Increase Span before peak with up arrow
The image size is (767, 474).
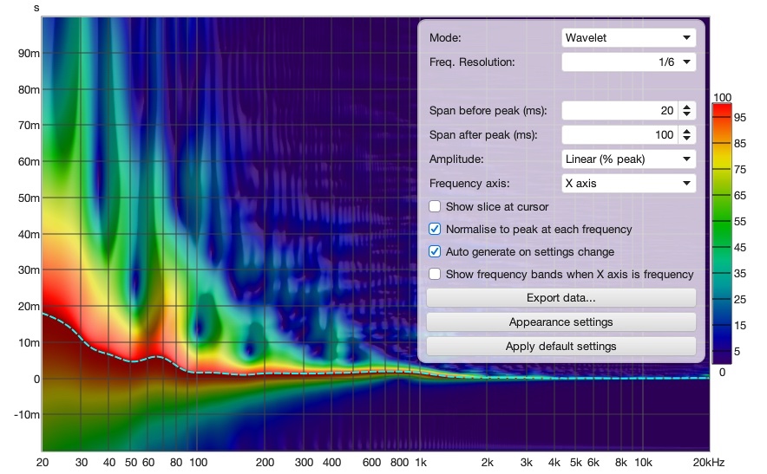687,107
